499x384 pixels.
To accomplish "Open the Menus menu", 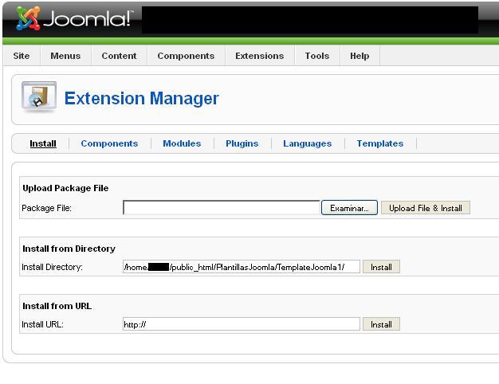I will click(x=65, y=56).
